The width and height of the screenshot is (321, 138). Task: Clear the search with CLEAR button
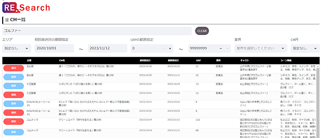pyautogui.click(x=202, y=31)
